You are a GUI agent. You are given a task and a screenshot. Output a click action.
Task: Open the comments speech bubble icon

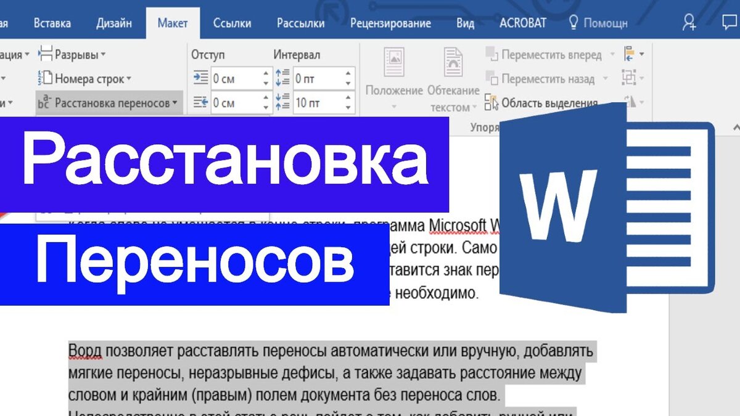click(x=730, y=23)
